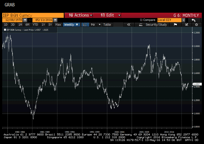The image size is (204, 144).
Task: Select the 1D range tab
Action: (x=6, y=25)
